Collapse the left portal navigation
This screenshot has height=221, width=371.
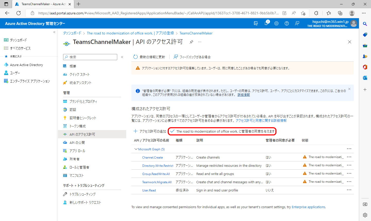click(54, 32)
